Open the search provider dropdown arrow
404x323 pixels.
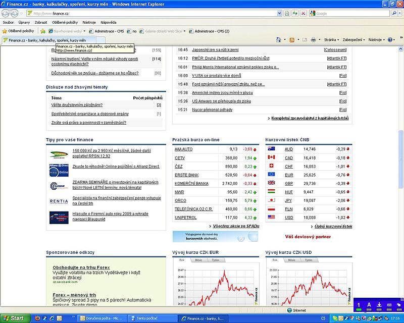pyautogui.click(x=400, y=13)
